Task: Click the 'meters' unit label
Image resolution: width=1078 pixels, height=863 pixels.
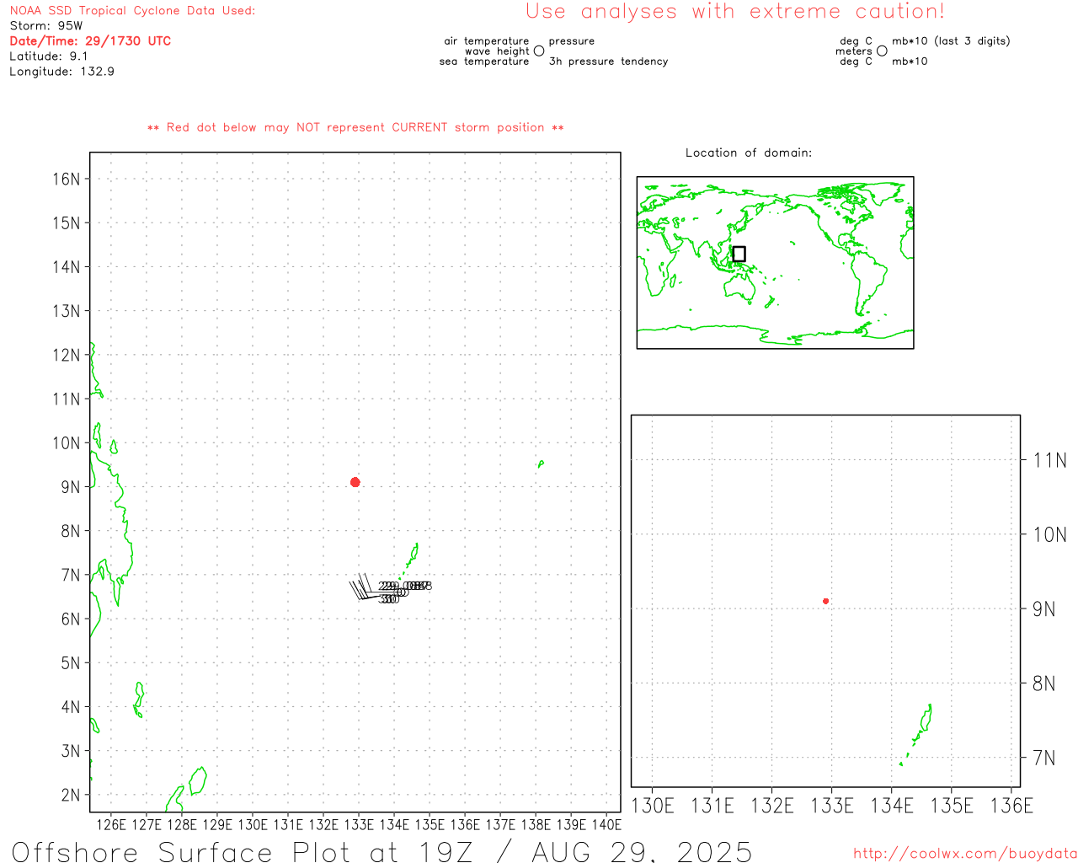Action: coord(854,51)
